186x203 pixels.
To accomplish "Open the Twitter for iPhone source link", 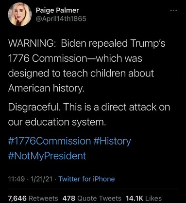I will (86, 179).
